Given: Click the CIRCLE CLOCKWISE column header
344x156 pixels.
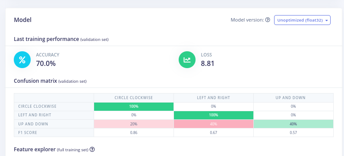Looking at the screenshot, I should tap(134, 98).
